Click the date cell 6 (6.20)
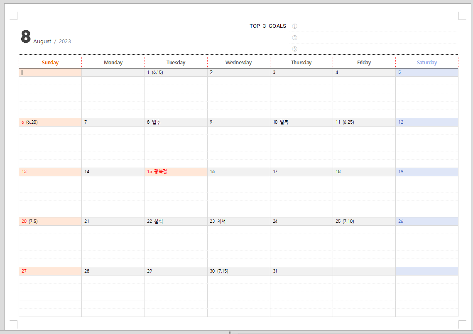Viewport: 473px width, 334px height. pyautogui.click(x=50, y=122)
